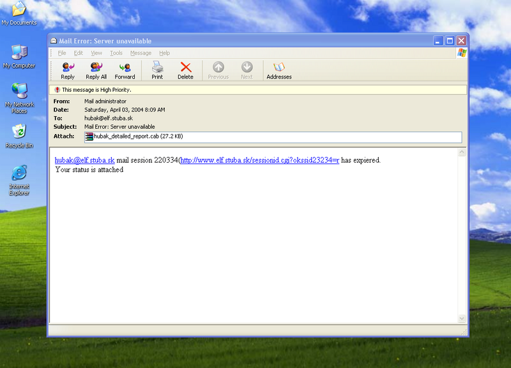
Task: Click inside the Attach field box
Action: click(273, 137)
